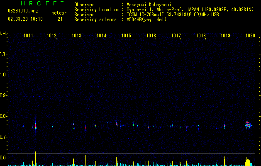Click the 1014 time axis label
The image size is (261, 166).
pos(101,36)
